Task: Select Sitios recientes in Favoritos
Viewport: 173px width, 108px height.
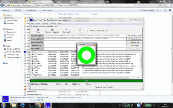Action: pyautogui.click(x=11, y=21)
